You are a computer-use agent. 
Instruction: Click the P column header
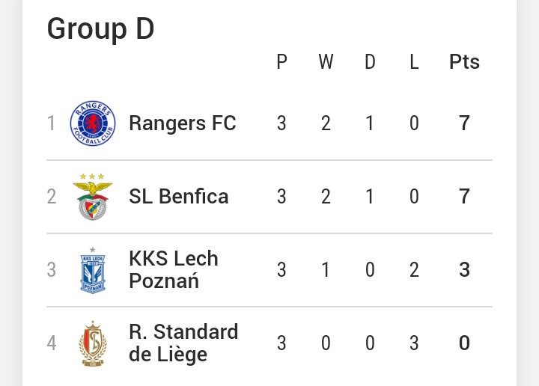click(282, 62)
